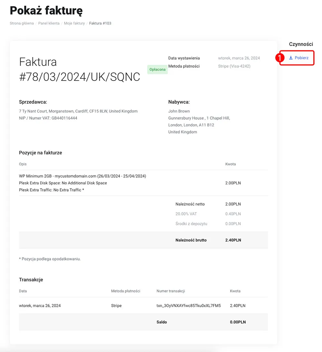Select the Pokaż fakturę page heading

click(46, 10)
